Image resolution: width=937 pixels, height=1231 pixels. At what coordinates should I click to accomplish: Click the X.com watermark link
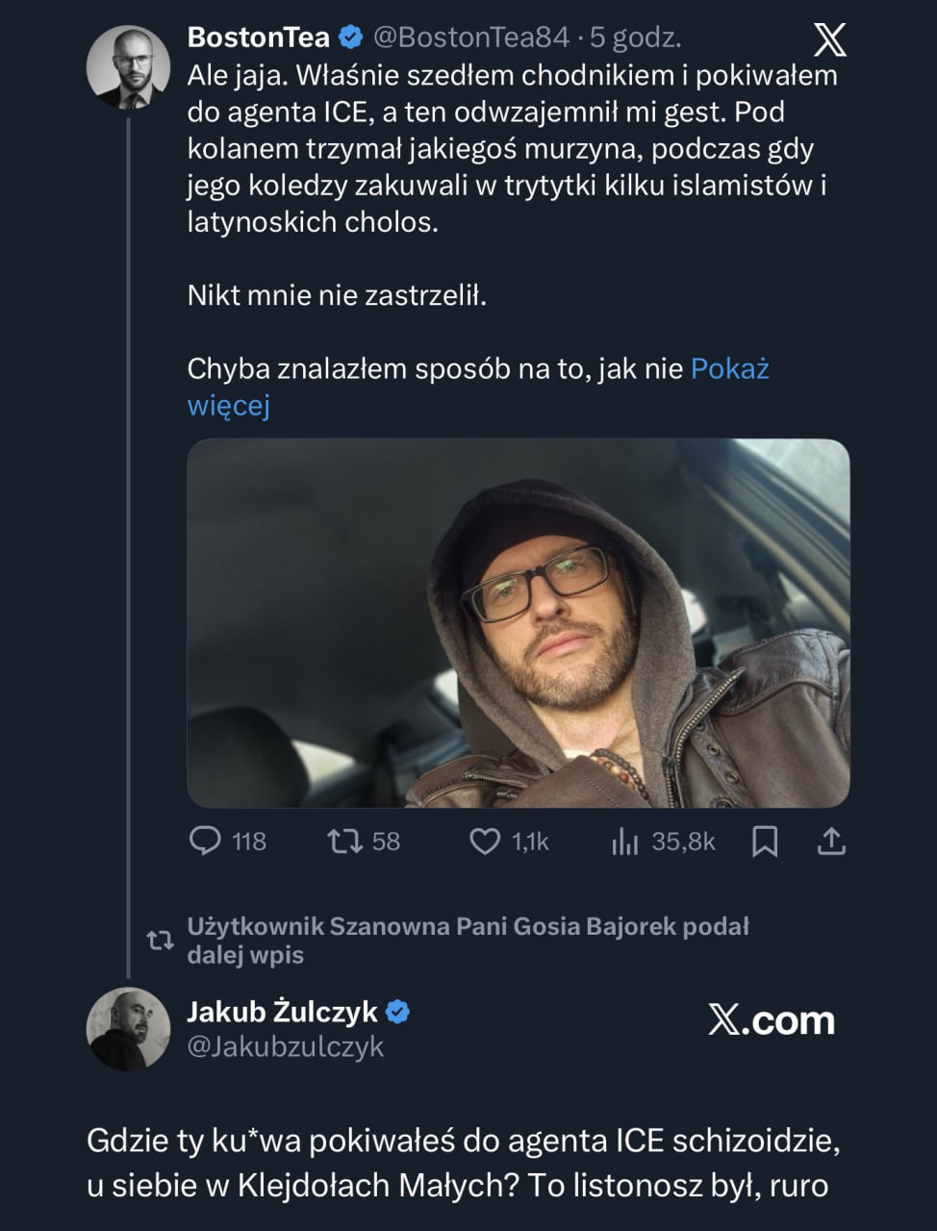point(772,1020)
